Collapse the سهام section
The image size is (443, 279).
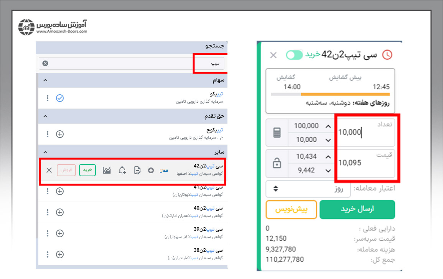click(45, 80)
